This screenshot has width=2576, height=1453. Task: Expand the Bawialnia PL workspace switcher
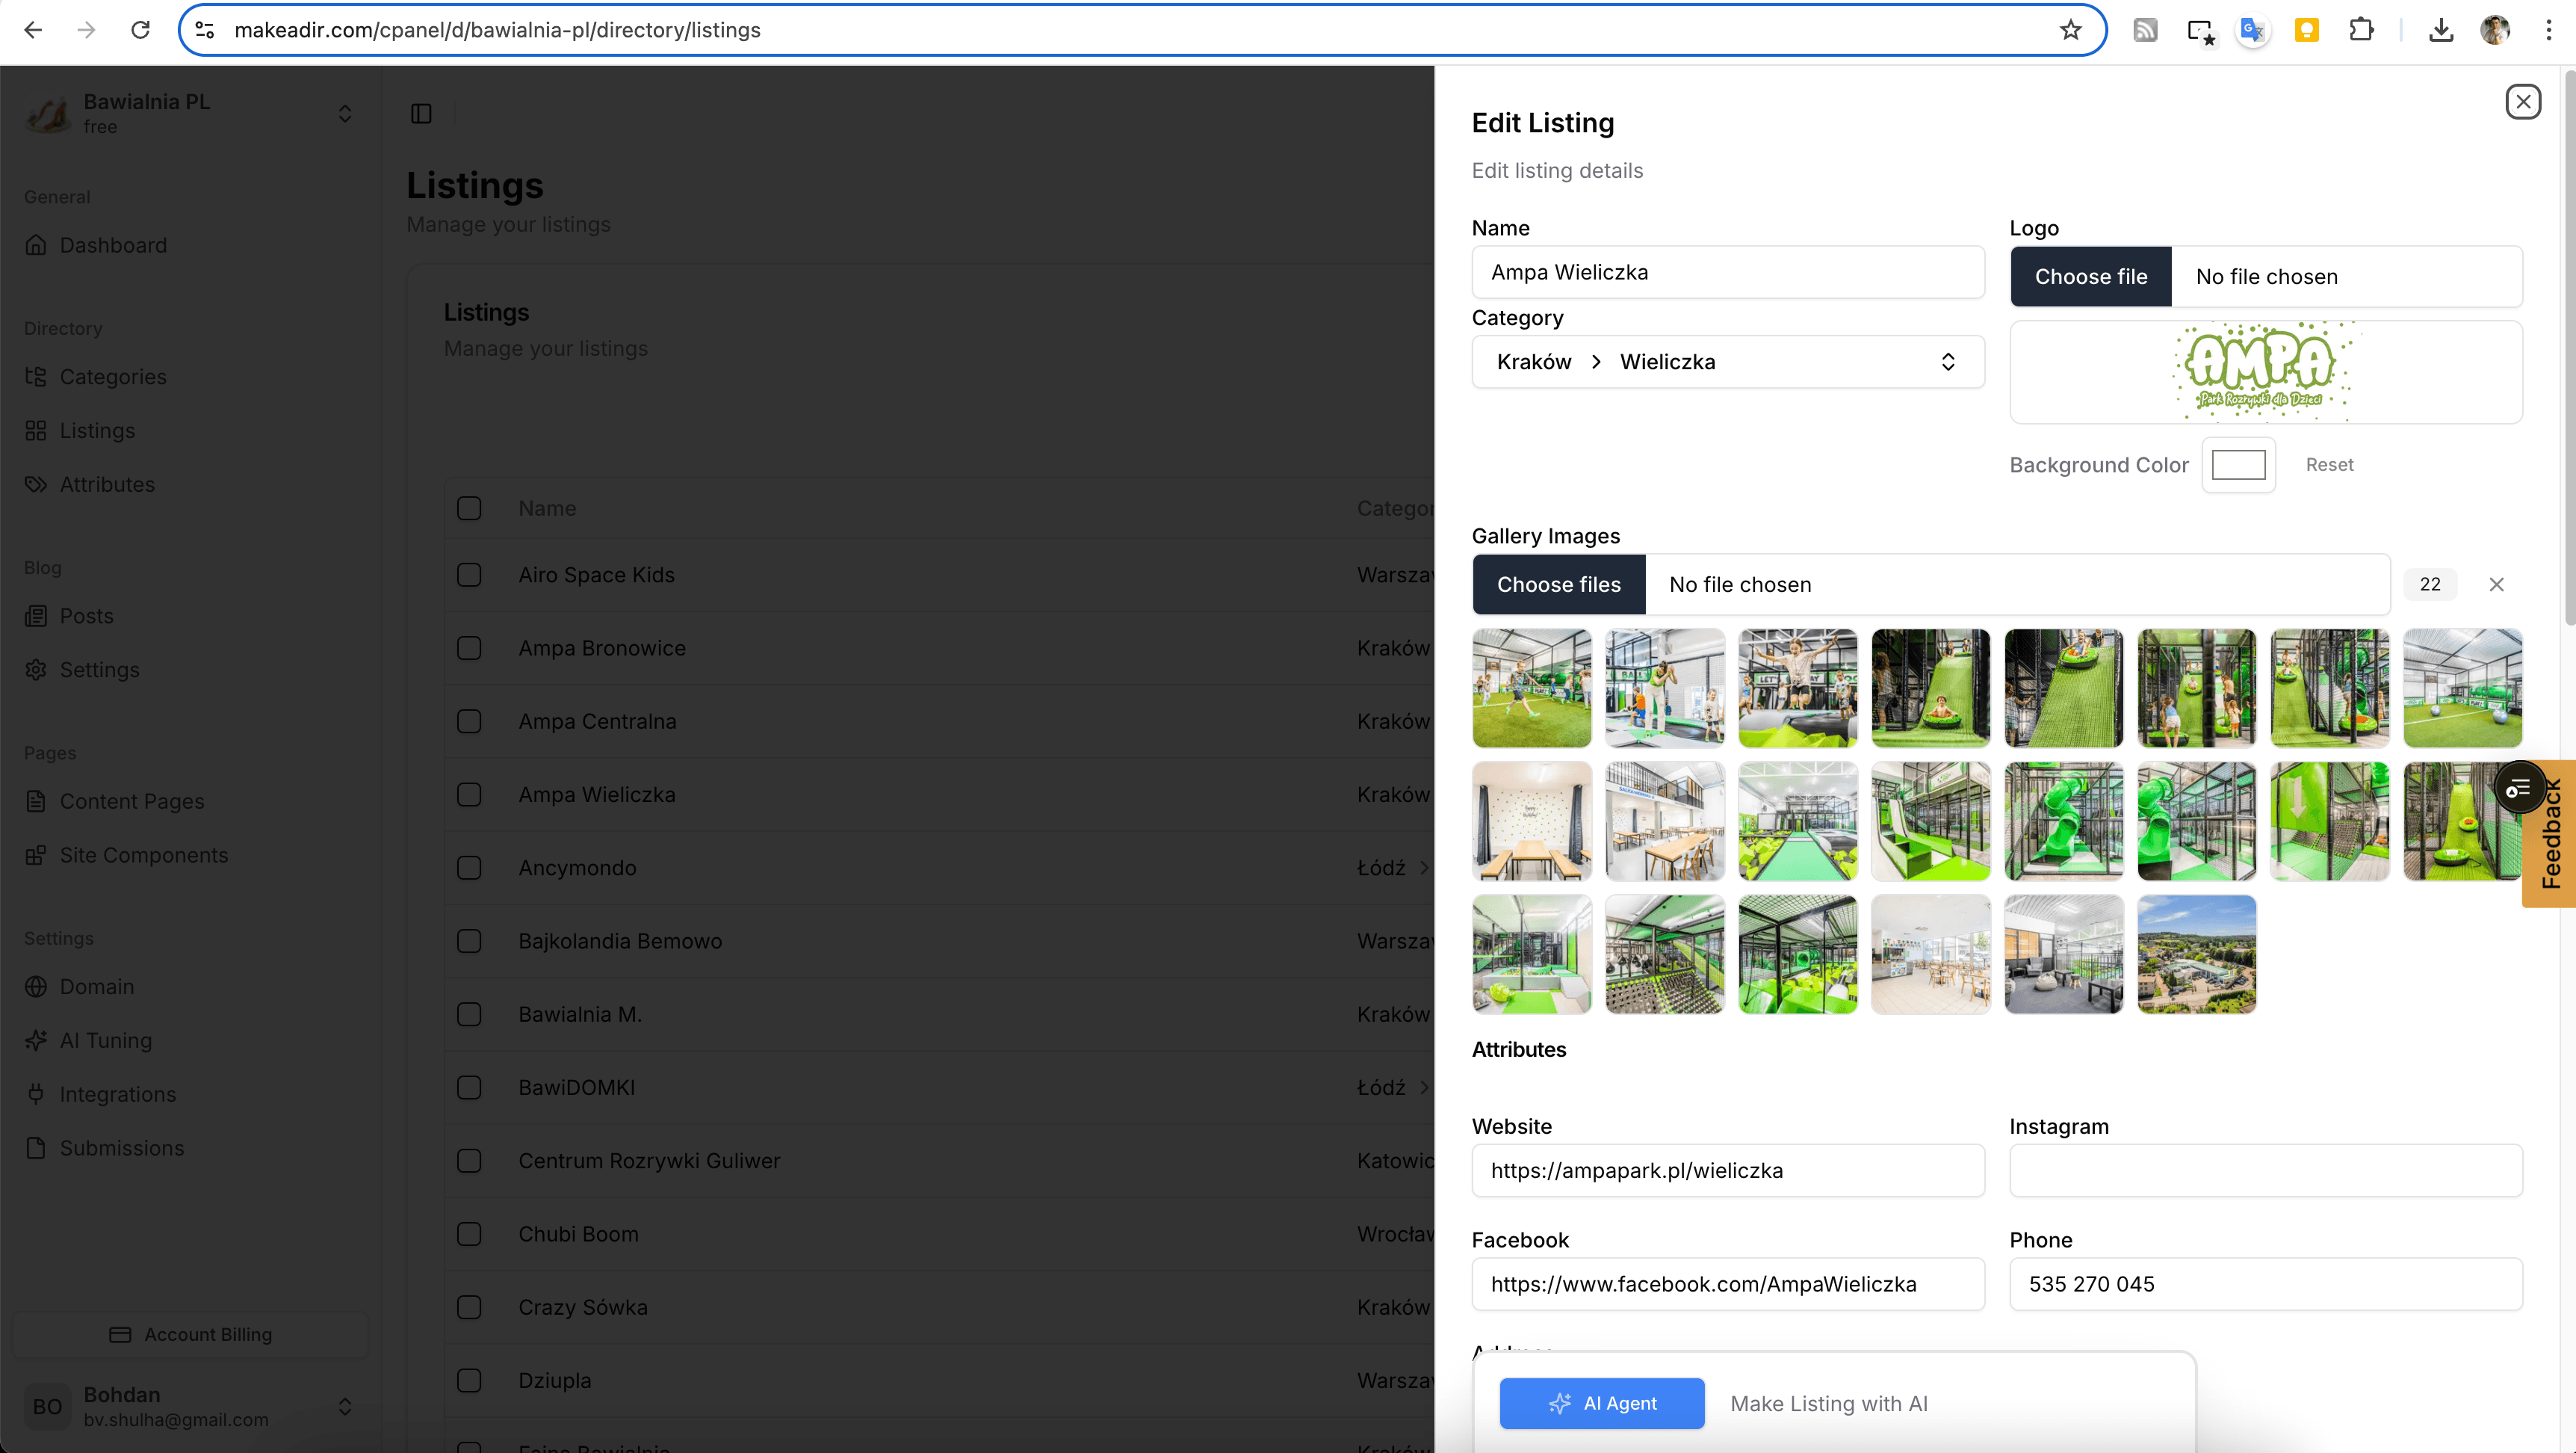(x=344, y=113)
